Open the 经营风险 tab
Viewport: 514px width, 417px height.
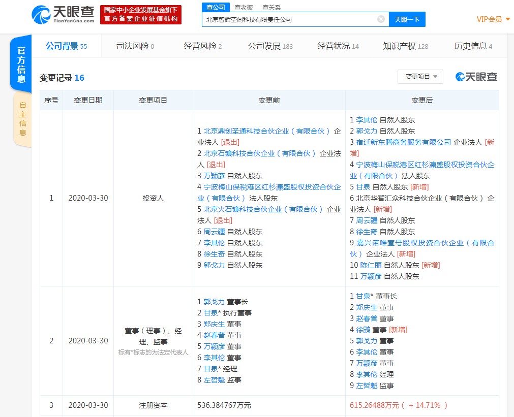(202, 46)
